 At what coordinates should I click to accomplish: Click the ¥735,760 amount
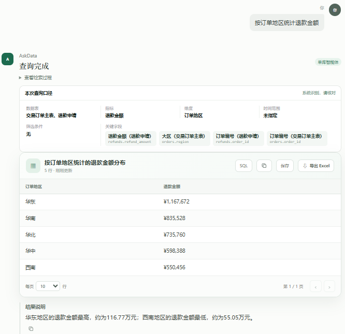point(174,235)
